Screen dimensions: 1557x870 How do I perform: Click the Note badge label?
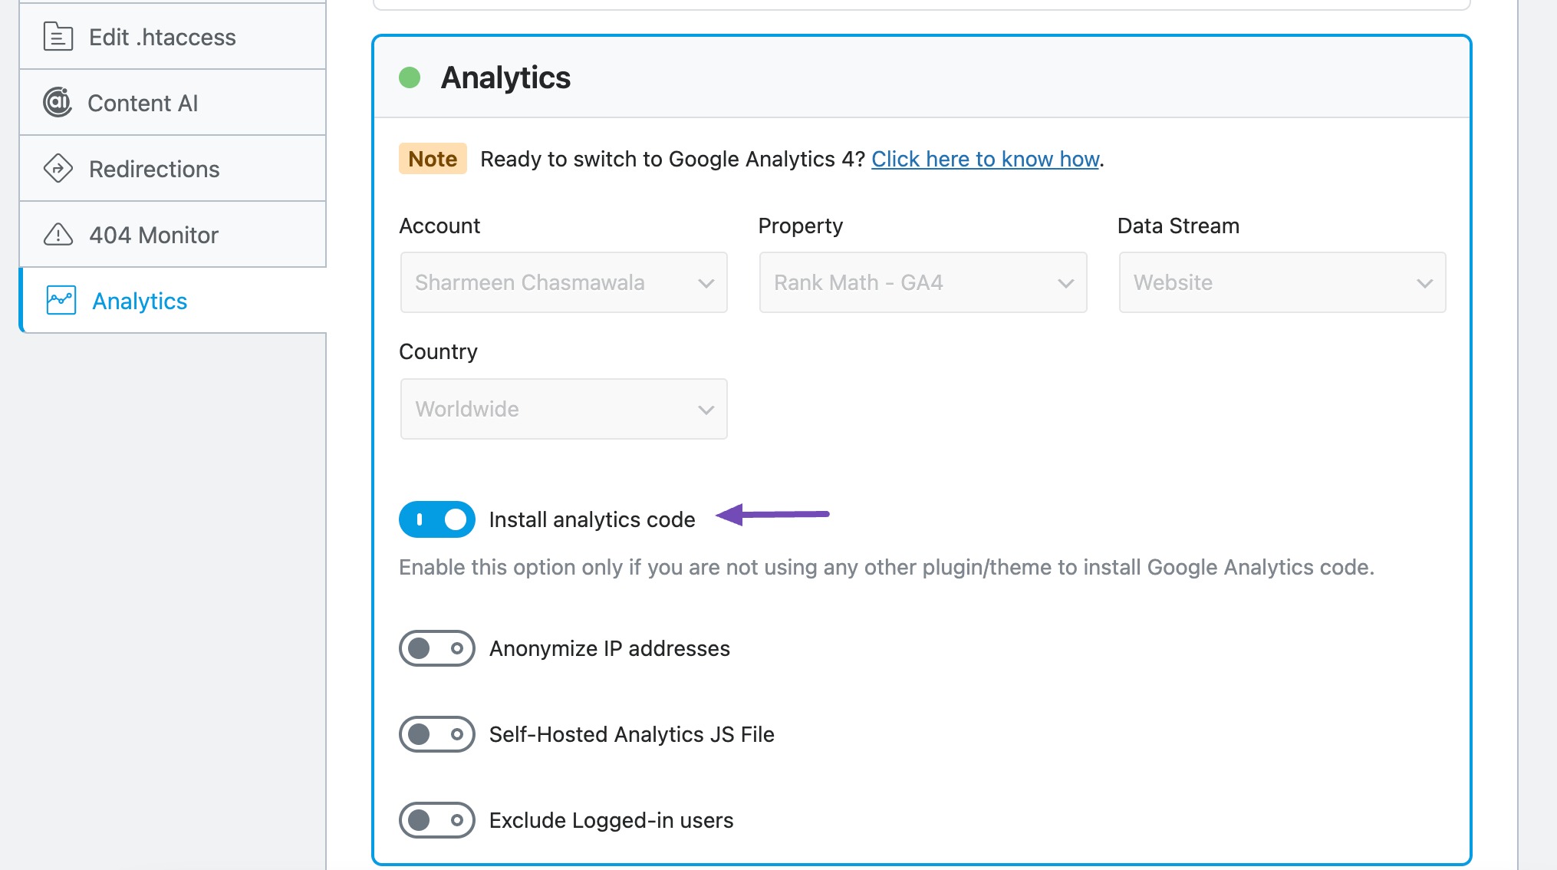coord(432,158)
